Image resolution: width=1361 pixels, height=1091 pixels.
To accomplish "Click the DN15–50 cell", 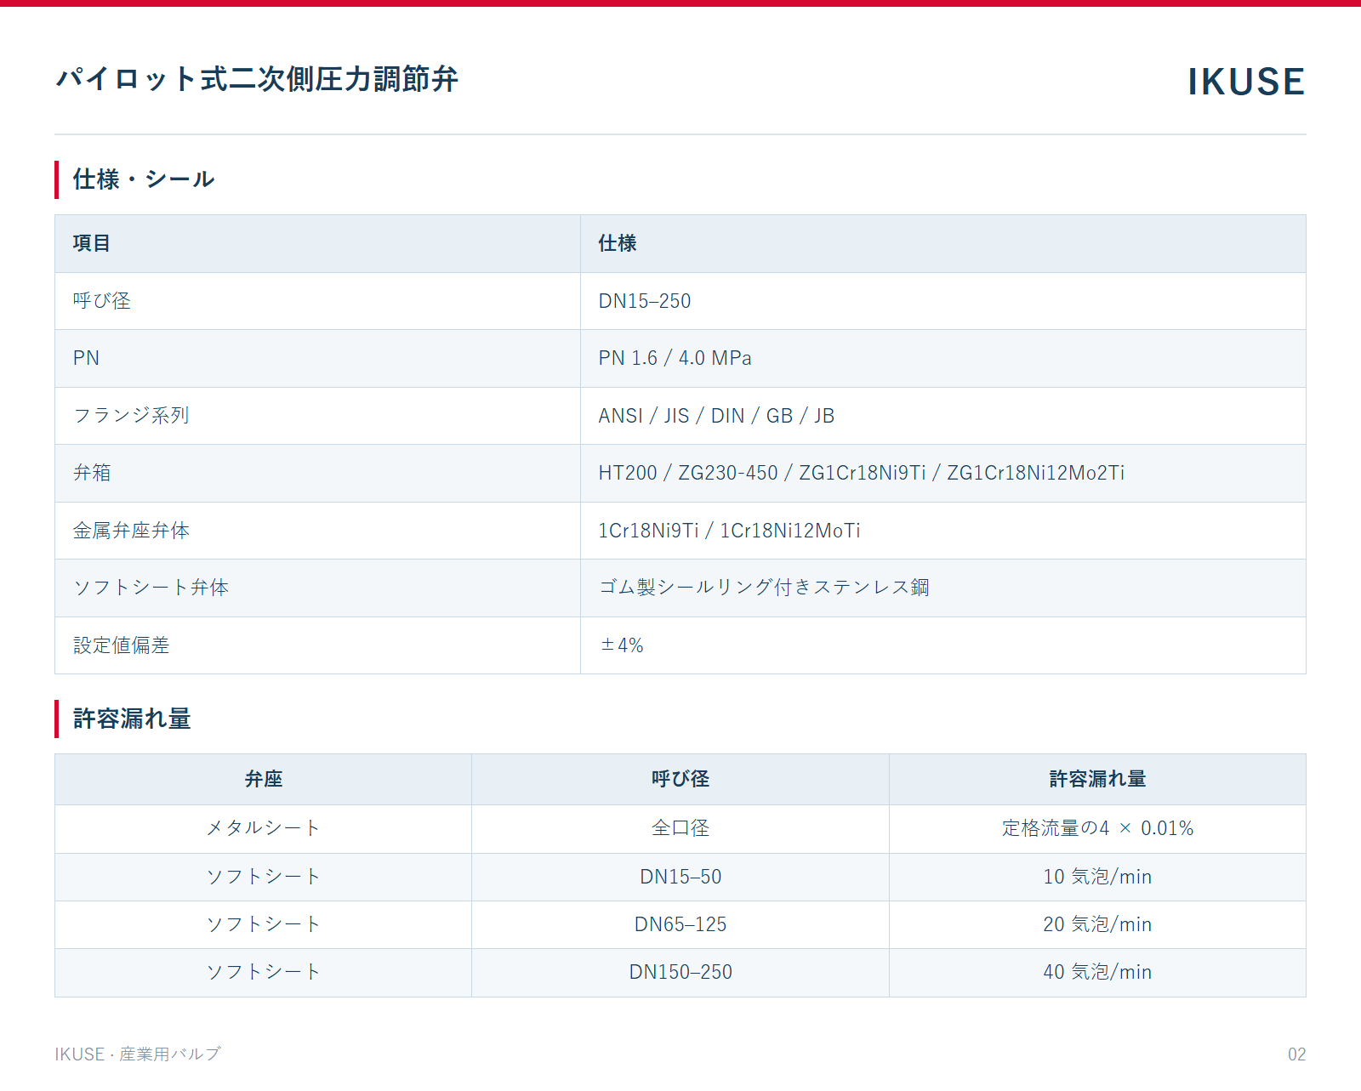I will pyautogui.click(x=680, y=877).
